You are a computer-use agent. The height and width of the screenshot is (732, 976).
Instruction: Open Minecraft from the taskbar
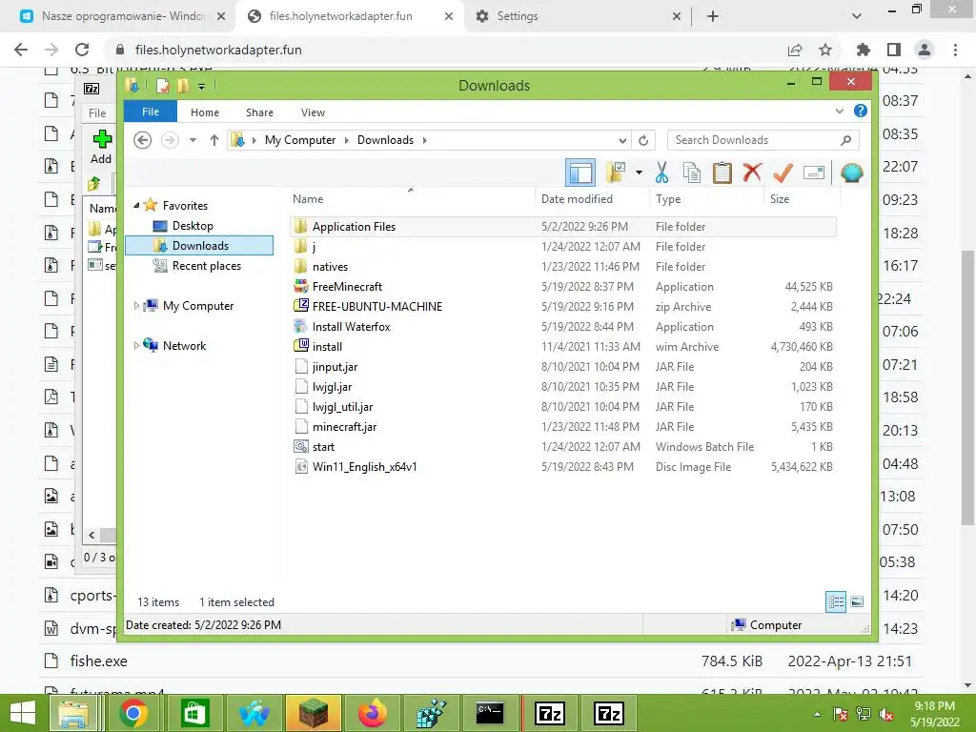(x=313, y=713)
